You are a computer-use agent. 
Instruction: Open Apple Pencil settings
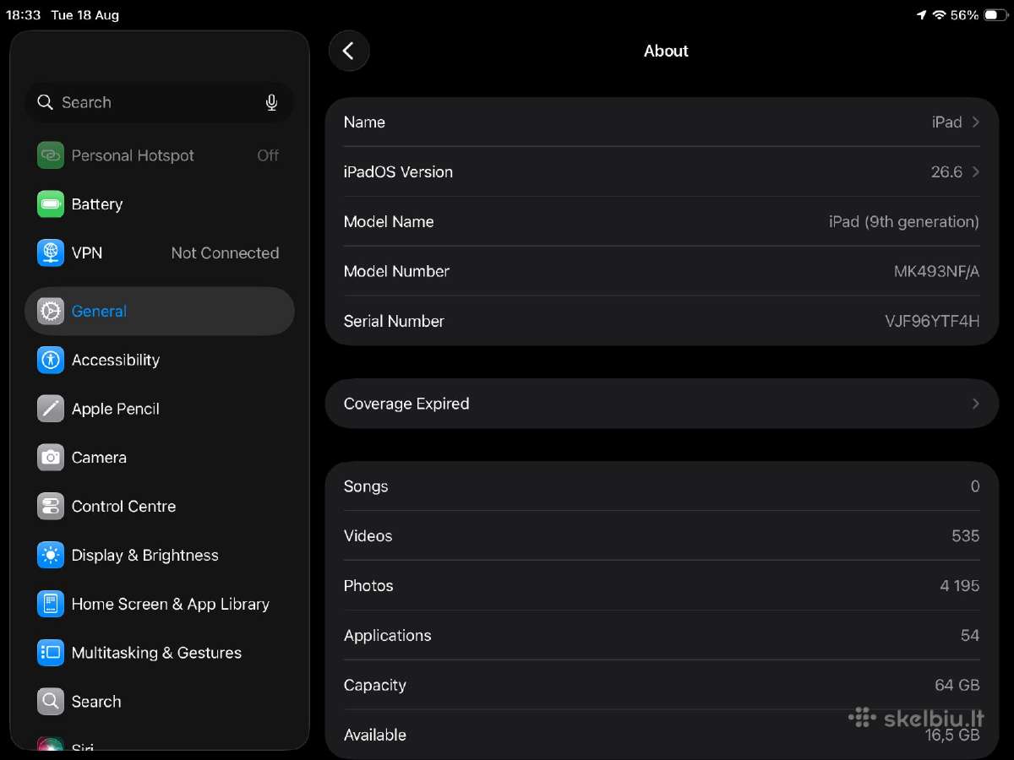pyautogui.click(x=160, y=409)
